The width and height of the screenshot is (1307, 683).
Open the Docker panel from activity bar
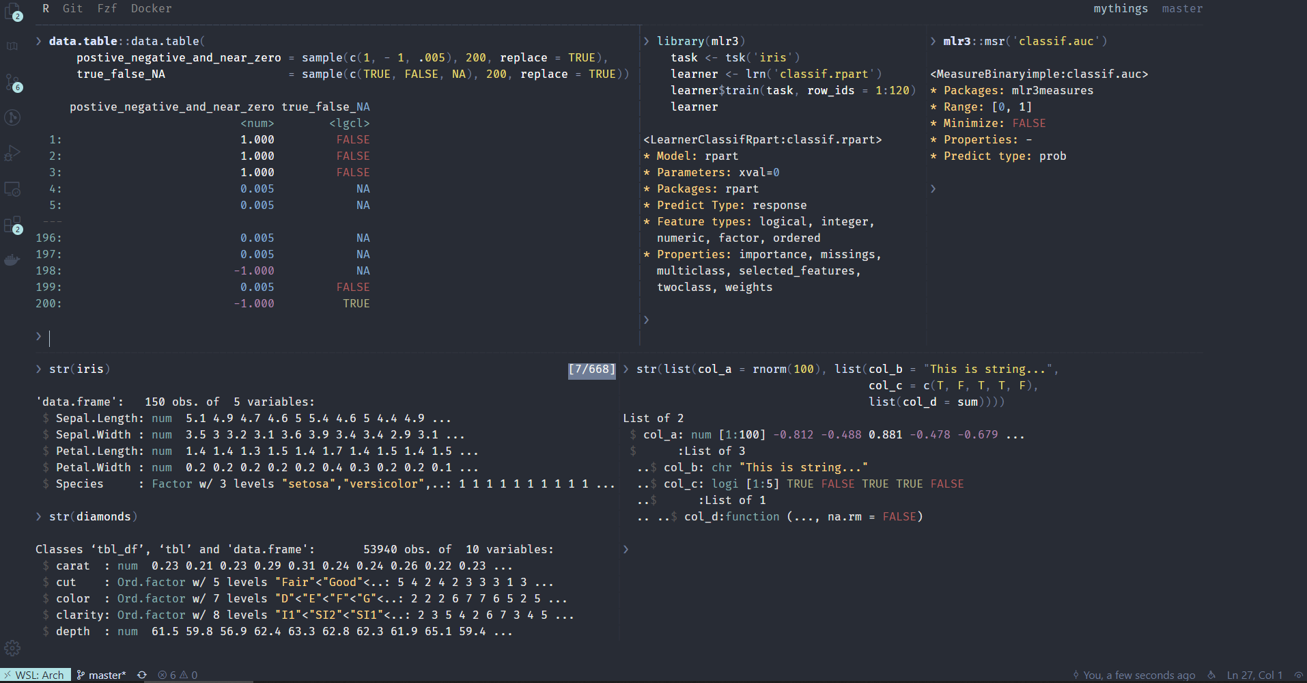click(x=12, y=260)
